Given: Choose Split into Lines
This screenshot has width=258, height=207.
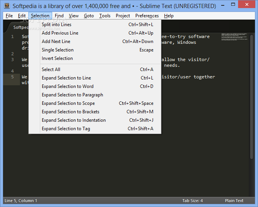Looking at the screenshot, I should coord(95,25).
